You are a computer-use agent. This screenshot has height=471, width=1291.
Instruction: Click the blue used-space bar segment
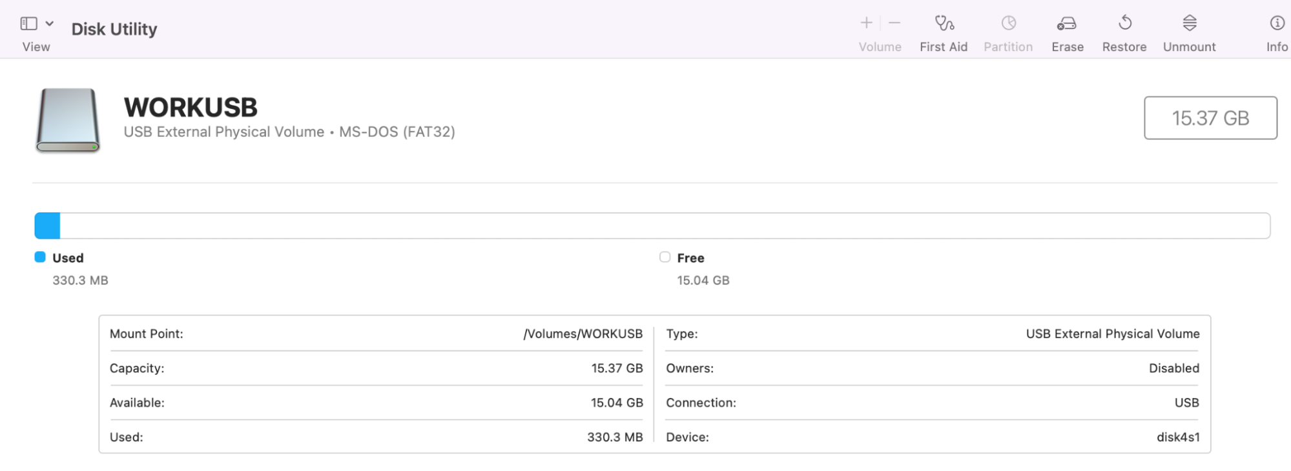click(47, 226)
